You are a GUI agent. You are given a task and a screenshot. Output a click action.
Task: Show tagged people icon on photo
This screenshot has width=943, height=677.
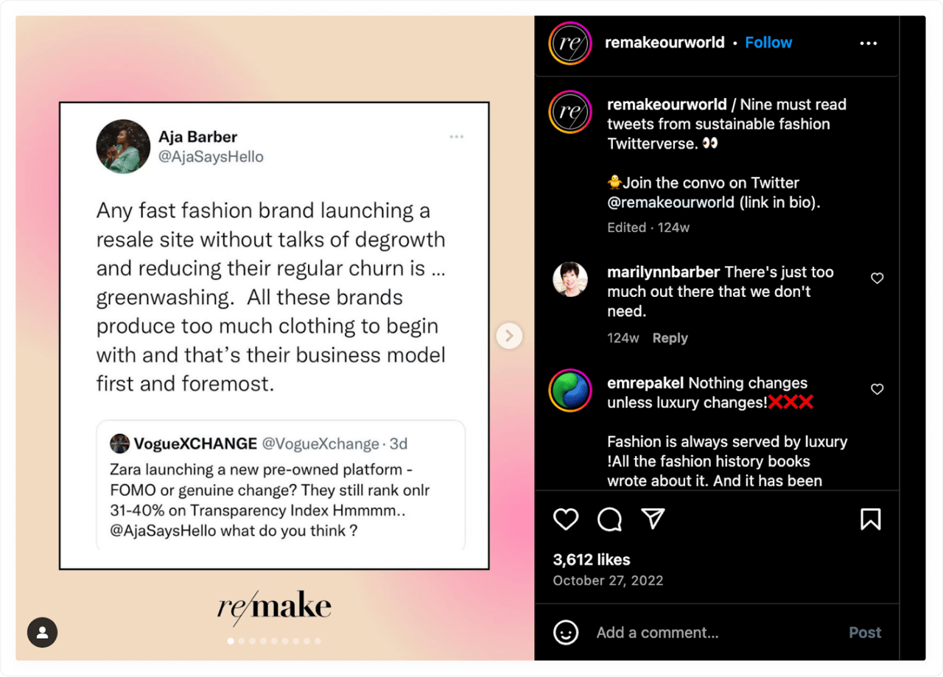point(43,632)
